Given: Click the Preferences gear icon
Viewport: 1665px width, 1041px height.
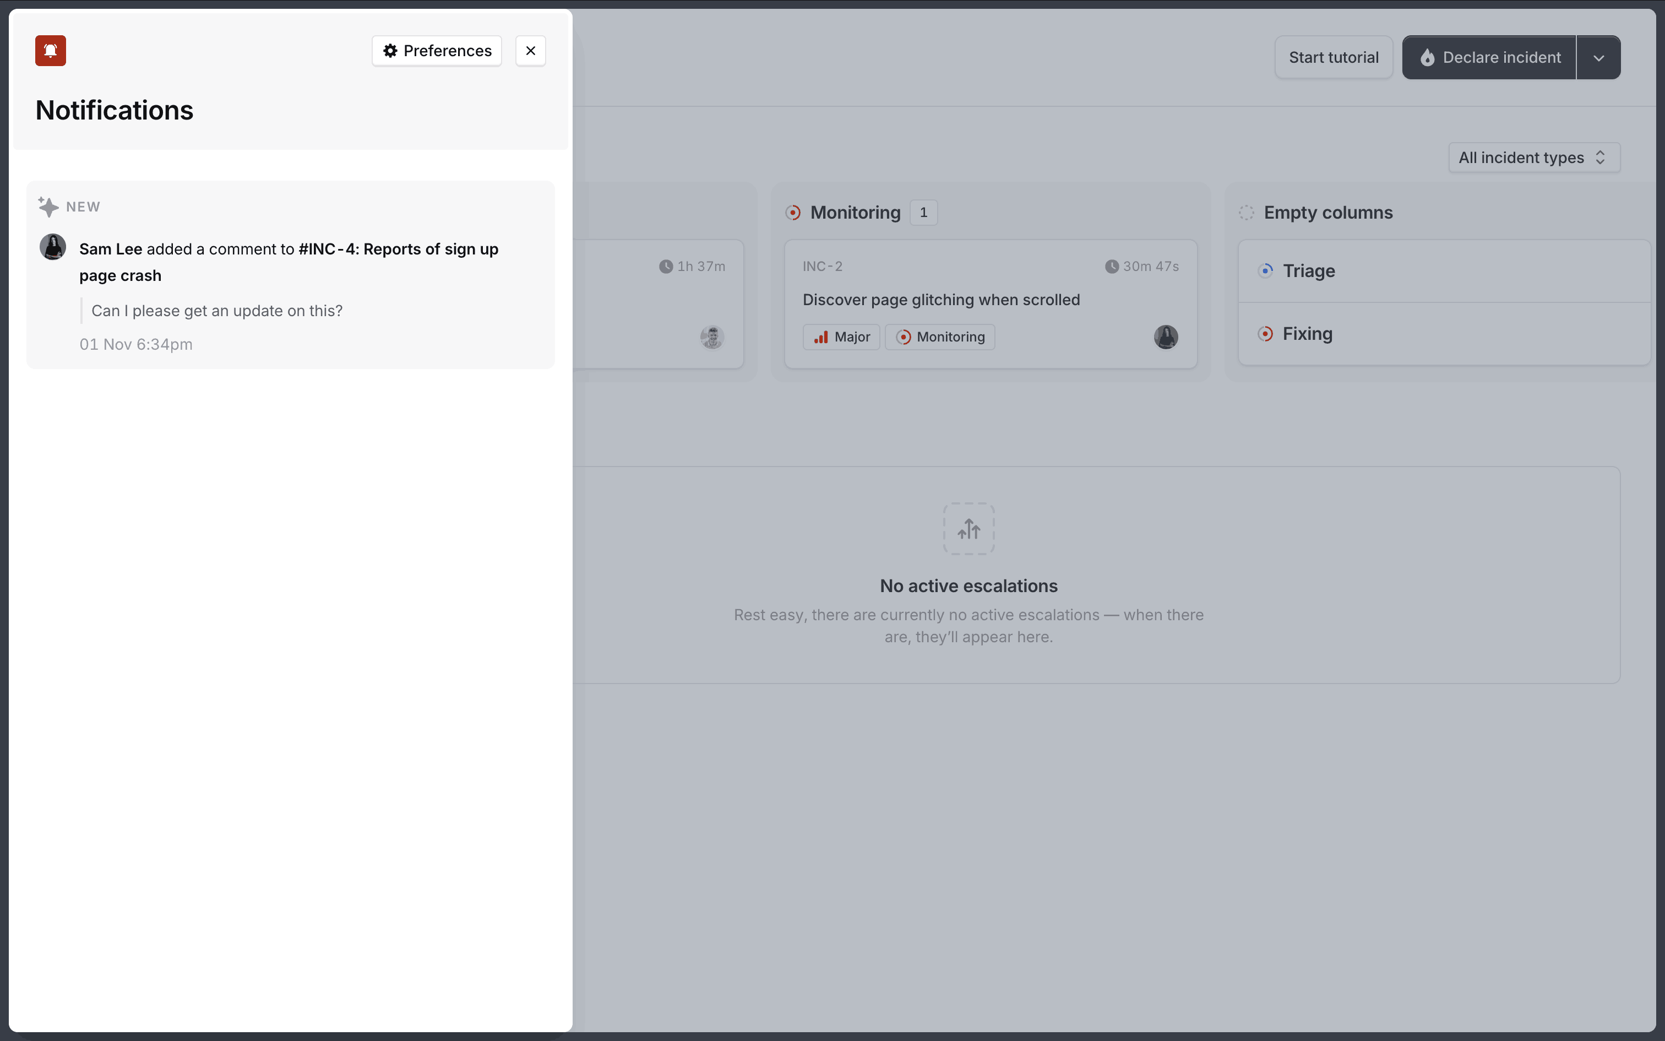Looking at the screenshot, I should coord(389,50).
